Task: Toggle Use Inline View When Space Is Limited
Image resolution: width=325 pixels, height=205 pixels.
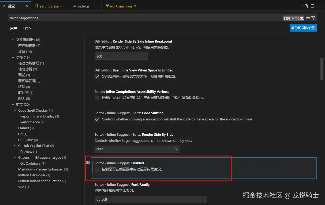Action: pyautogui.click(x=97, y=76)
